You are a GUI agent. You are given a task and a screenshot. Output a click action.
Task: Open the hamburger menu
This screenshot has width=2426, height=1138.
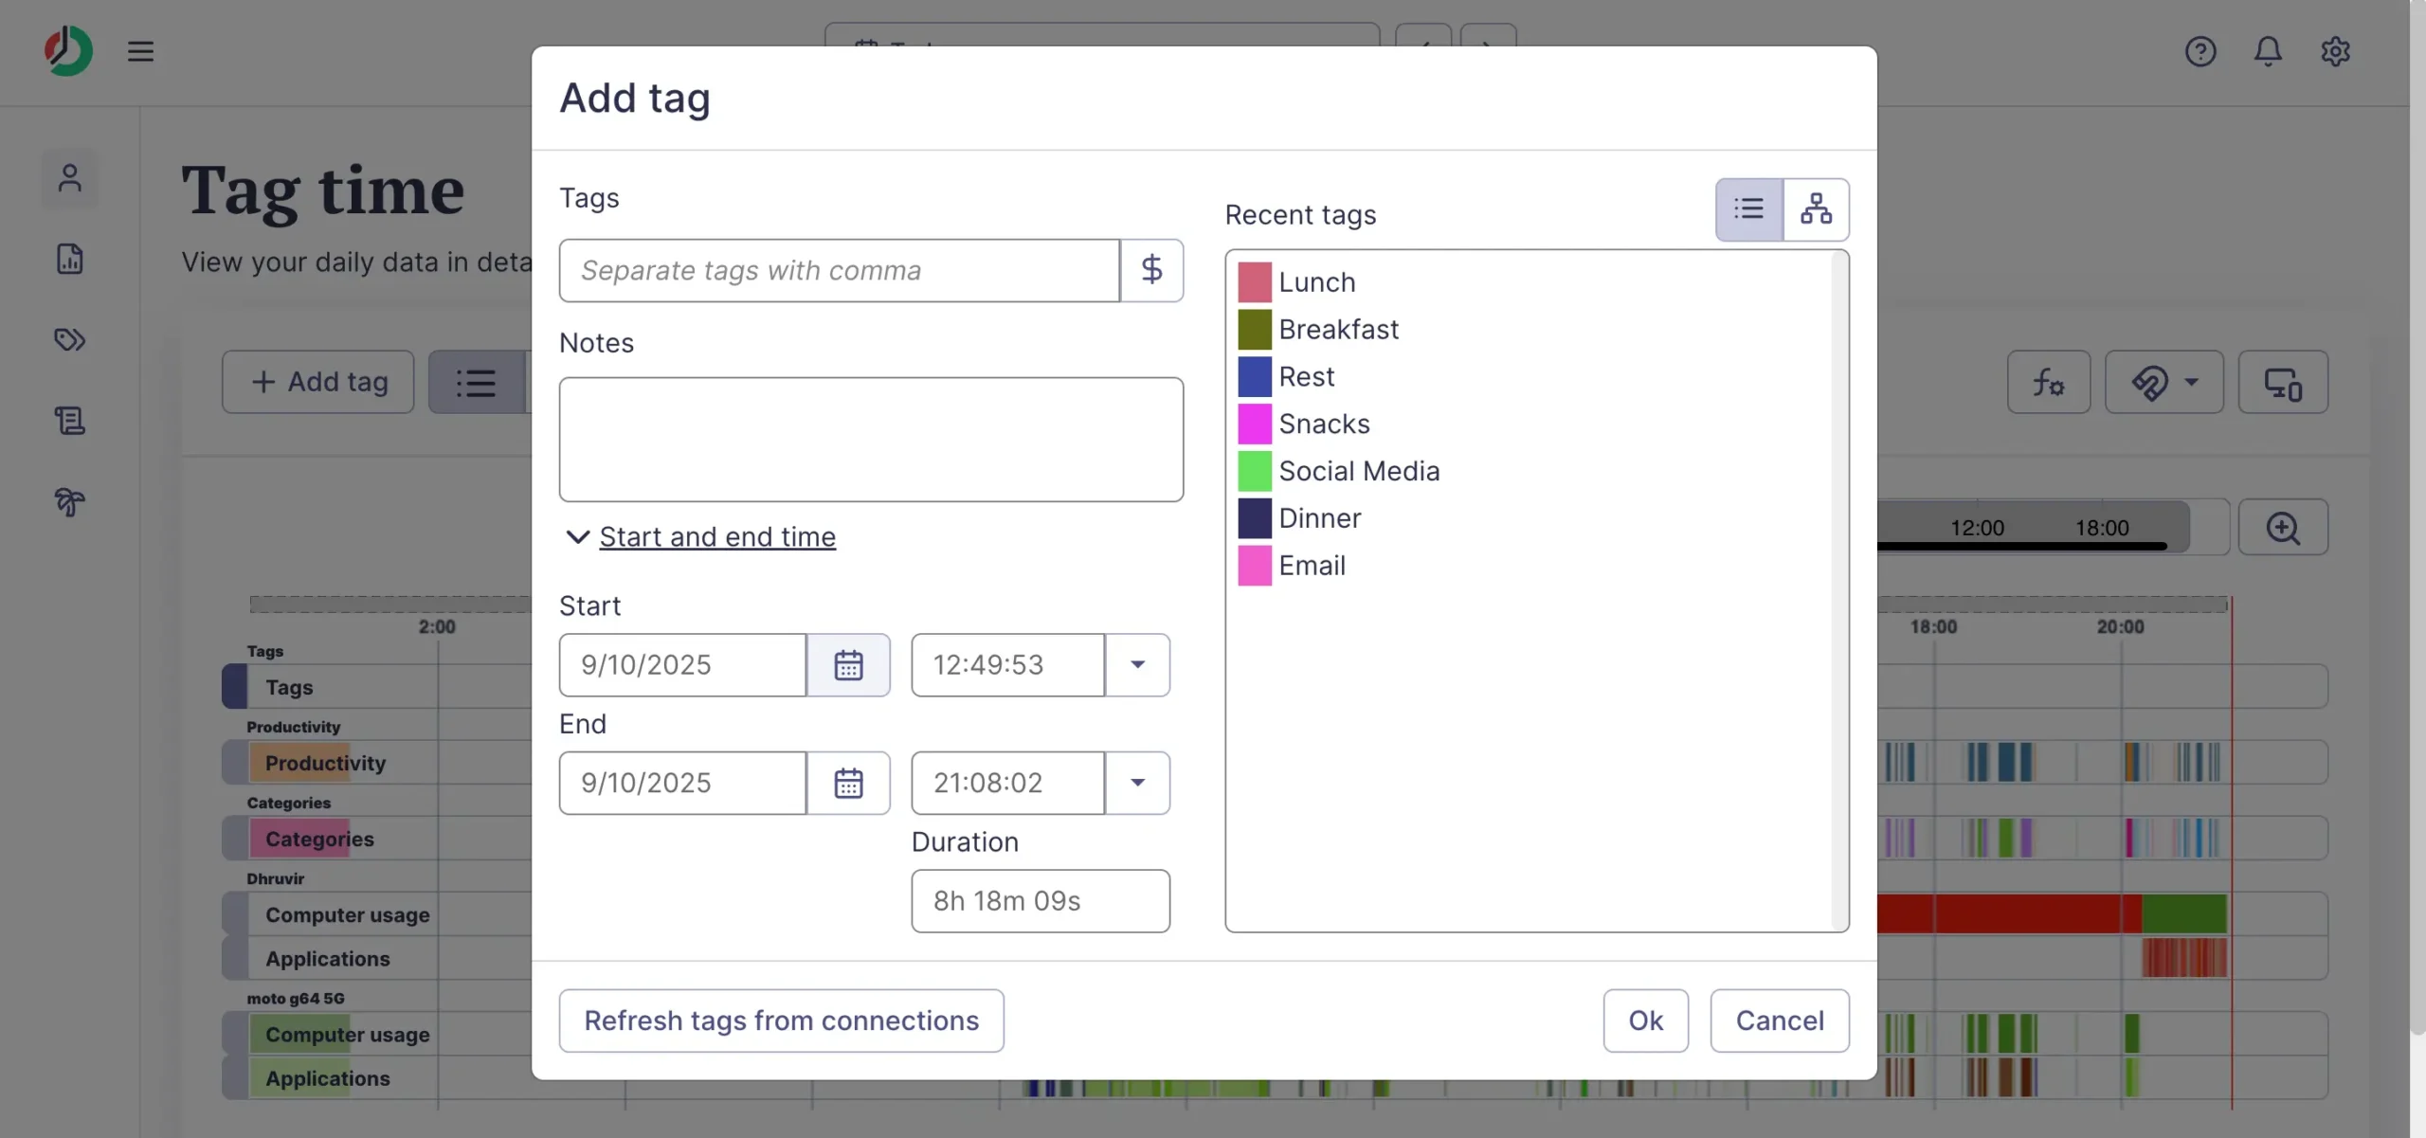pyautogui.click(x=140, y=51)
